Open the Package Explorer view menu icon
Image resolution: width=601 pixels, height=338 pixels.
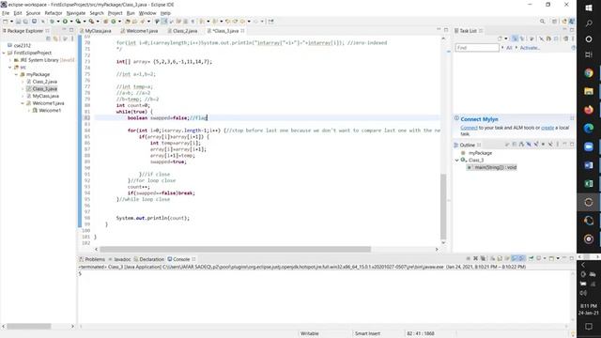coord(72,38)
